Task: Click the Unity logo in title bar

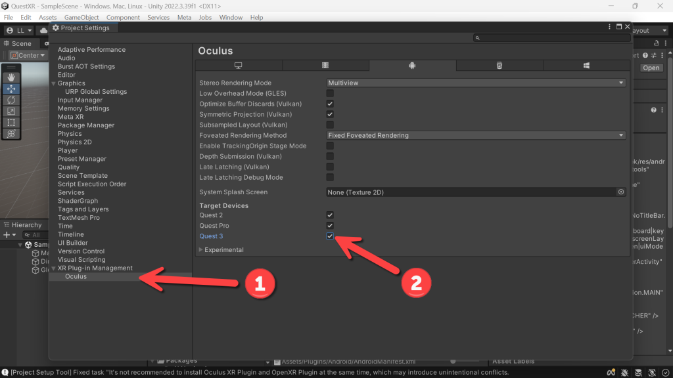Action: point(5,6)
